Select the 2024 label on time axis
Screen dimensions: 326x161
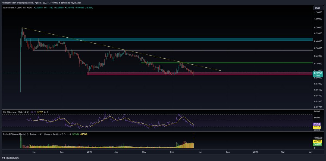(255, 152)
